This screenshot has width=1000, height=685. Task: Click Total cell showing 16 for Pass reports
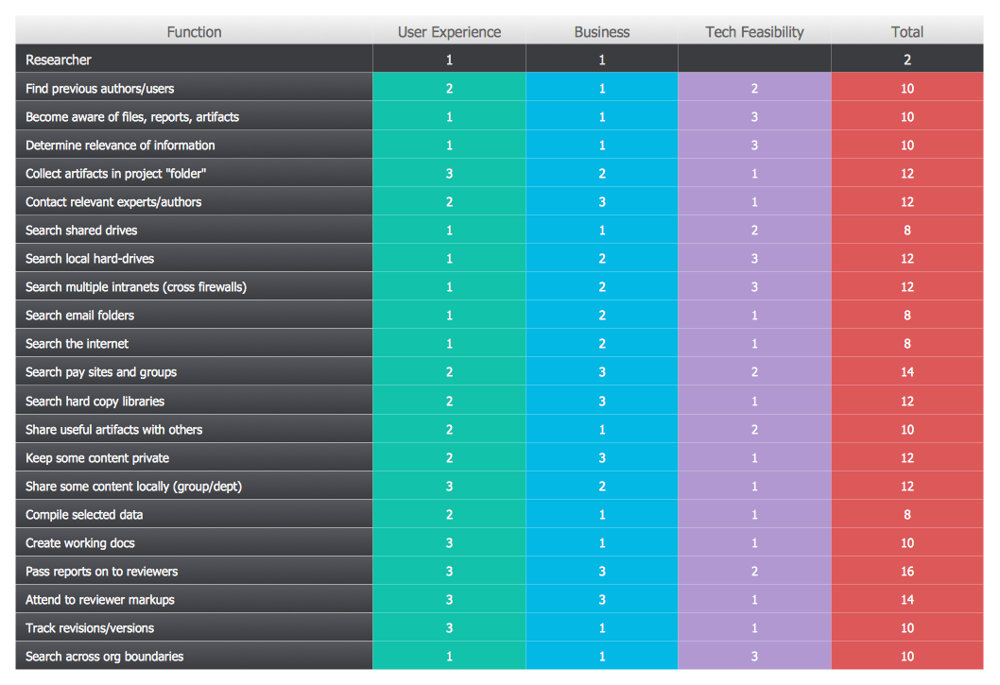coord(906,572)
